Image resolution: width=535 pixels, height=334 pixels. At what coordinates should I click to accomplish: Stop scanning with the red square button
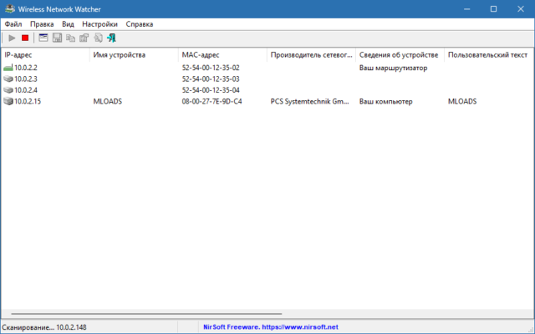tap(25, 38)
